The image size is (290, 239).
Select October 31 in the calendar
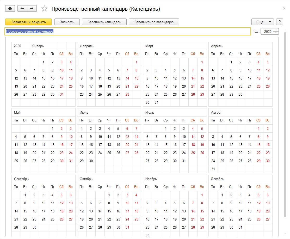[x=127, y=227]
